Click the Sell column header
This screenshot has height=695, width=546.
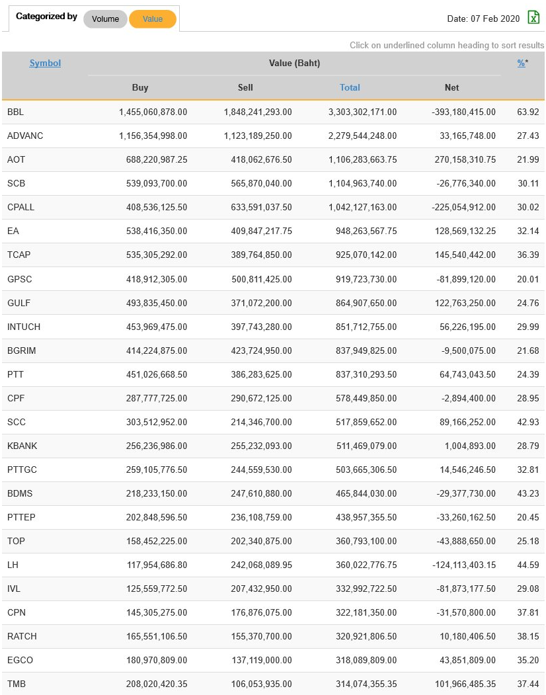pyautogui.click(x=245, y=87)
